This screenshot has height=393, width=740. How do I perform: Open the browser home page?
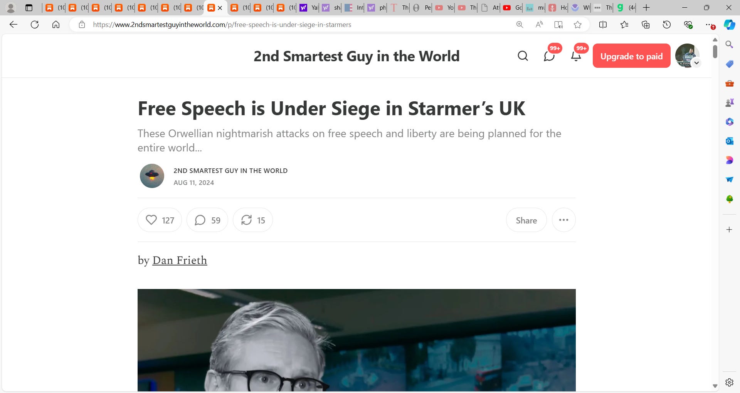56,25
